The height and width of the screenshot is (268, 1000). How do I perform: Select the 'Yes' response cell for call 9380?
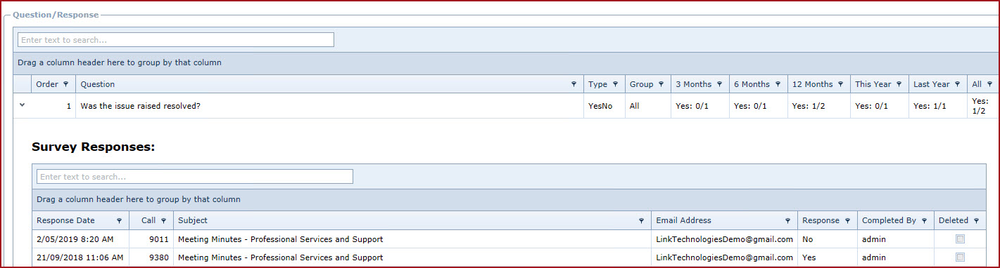[x=828, y=257]
